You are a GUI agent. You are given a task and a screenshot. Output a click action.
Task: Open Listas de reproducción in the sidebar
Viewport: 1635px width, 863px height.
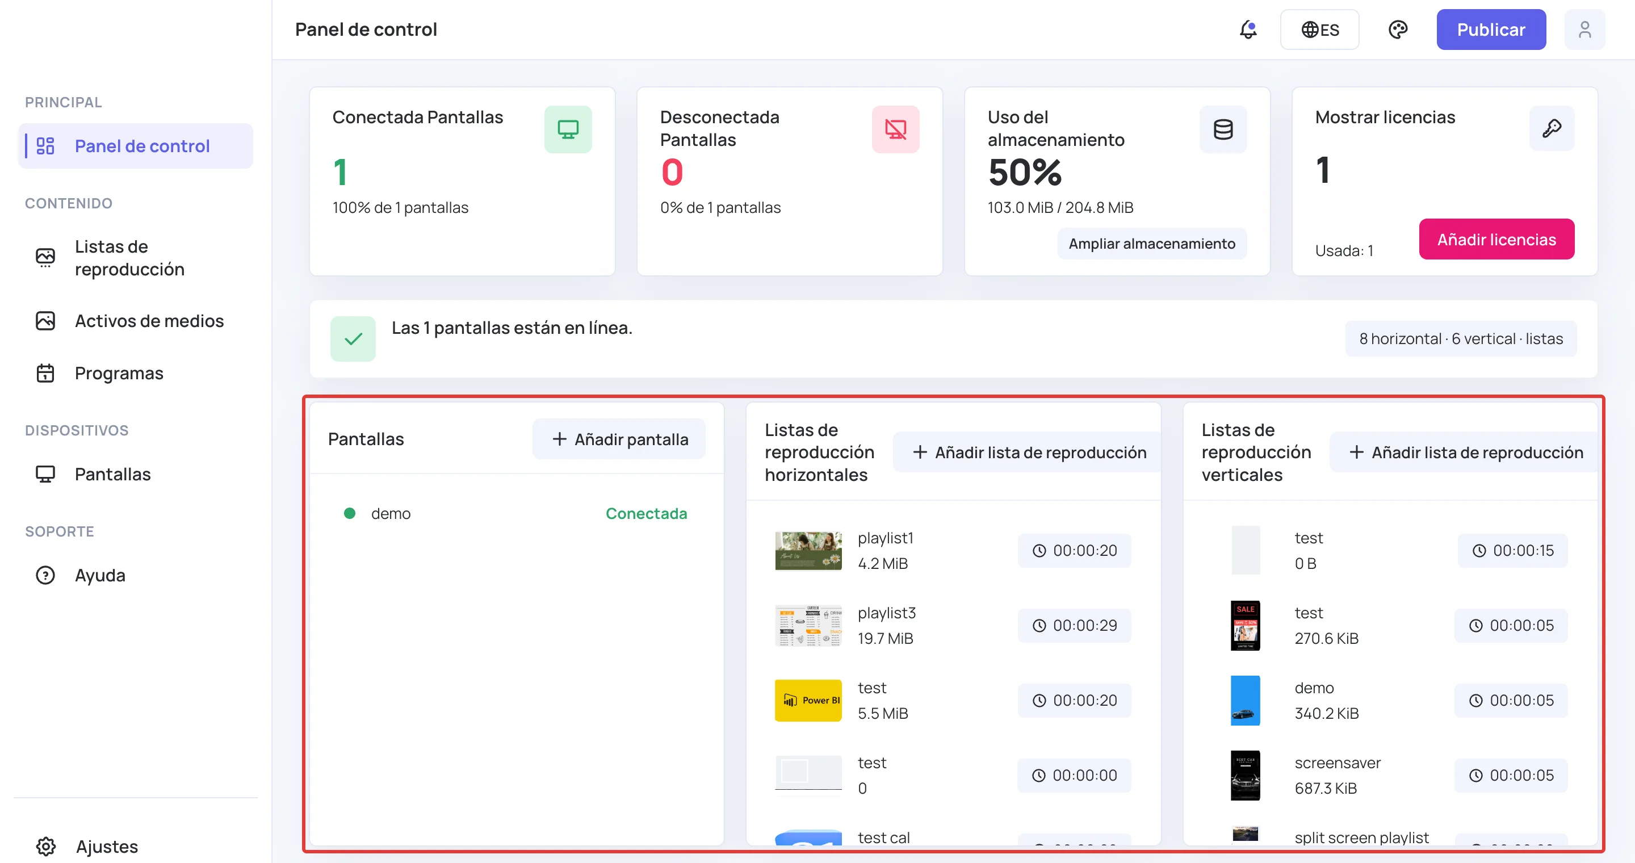coord(136,258)
